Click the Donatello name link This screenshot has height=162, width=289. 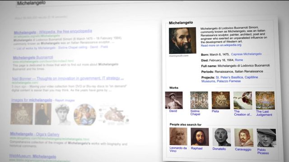pos(219,149)
